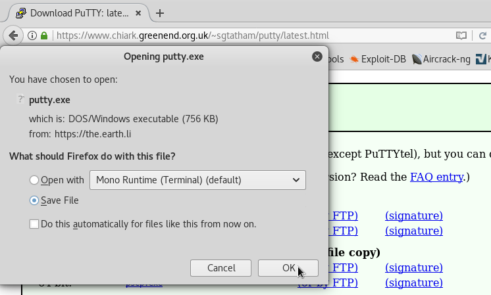Confirm download with the OK button
This screenshot has height=295, width=491.
pyautogui.click(x=288, y=268)
